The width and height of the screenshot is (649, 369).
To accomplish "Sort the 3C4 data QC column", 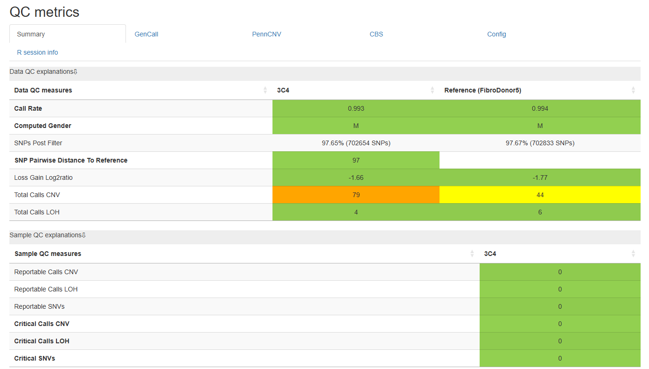I will [356, 90].
